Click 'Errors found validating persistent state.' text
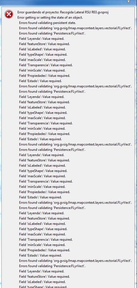The image size is (137, 288). (47, 23)
